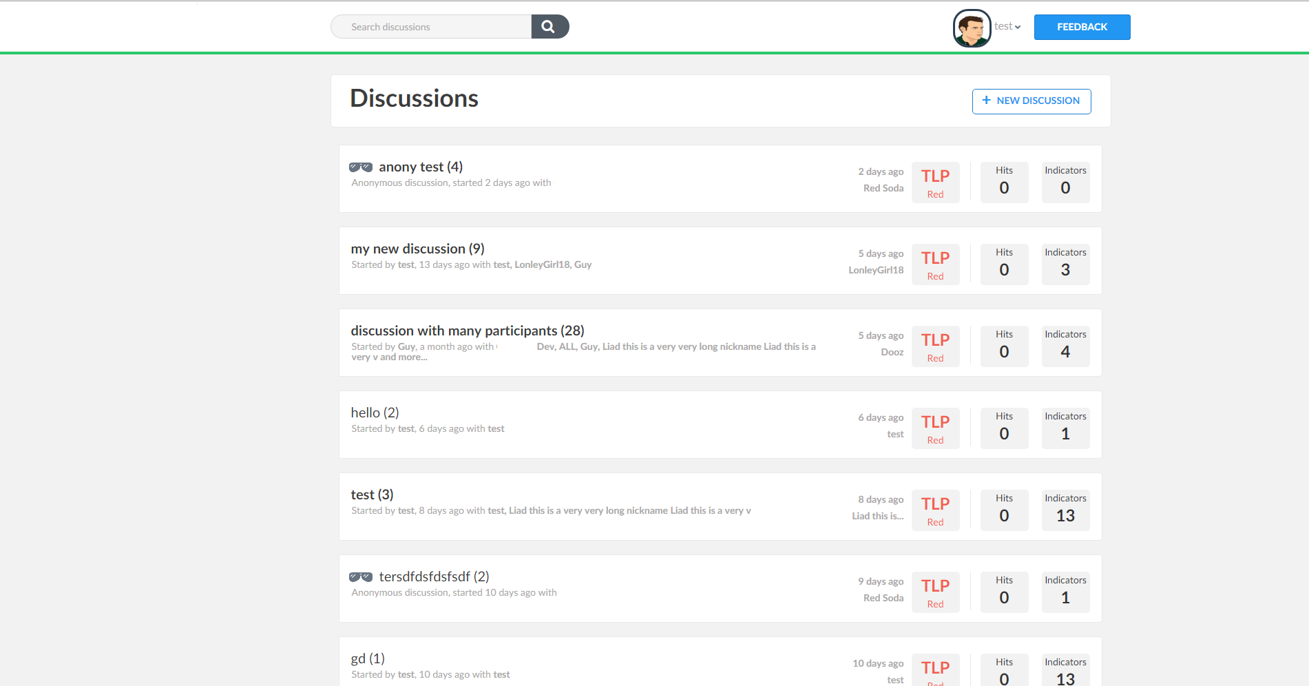The width and height of the screenshot is (1309, 686).
Task: Click TLP Red badge on test (3)
Action: click(x=935, y=510)
